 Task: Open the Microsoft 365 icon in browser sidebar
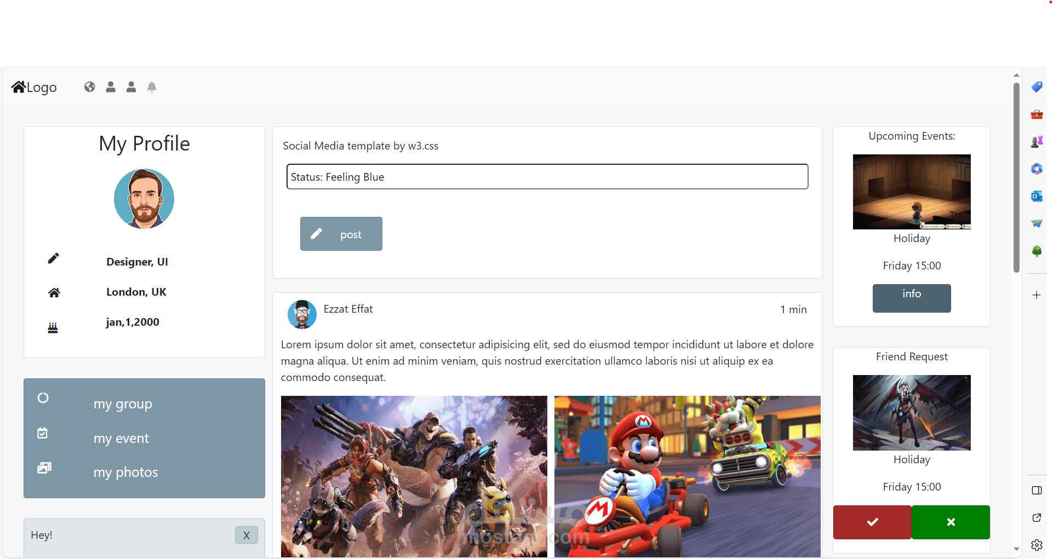(1037, 169)
